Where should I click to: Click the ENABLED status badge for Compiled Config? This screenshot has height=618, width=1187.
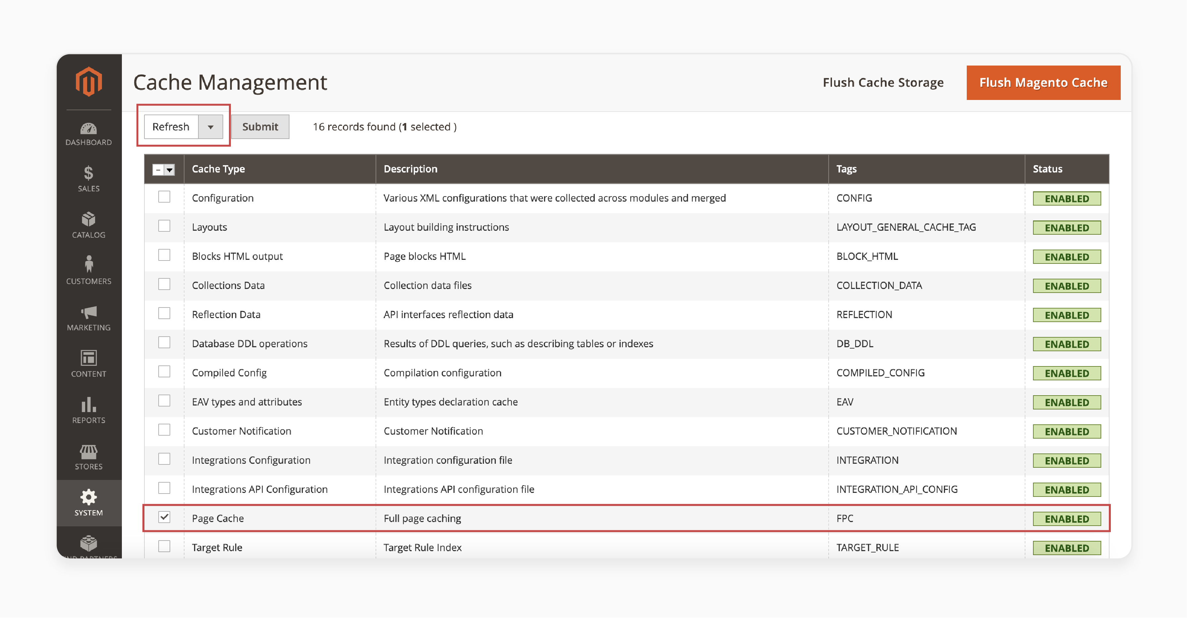point(1066,373)
